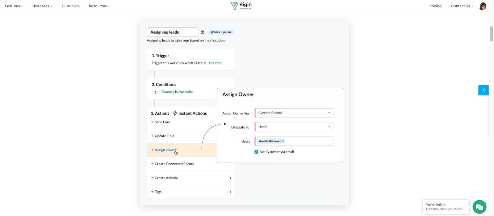Expand the Tags action options
This screenshot has height=216, width=494.
tap(230, 192)
